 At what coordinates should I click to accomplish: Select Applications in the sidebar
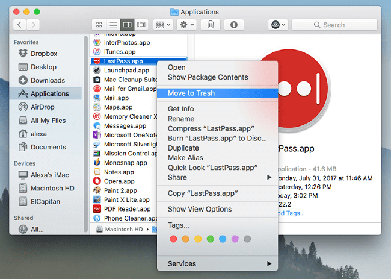(45, 93)
